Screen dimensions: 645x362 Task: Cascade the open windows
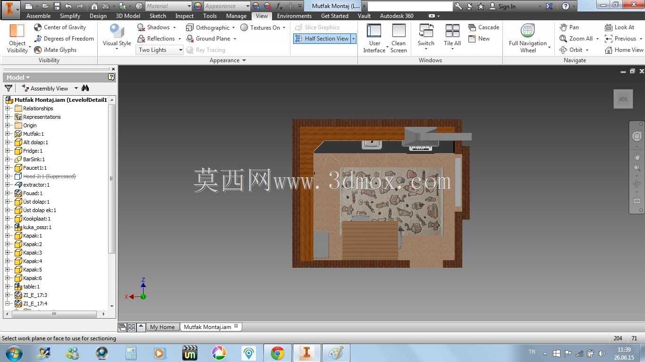click(484, 27)
